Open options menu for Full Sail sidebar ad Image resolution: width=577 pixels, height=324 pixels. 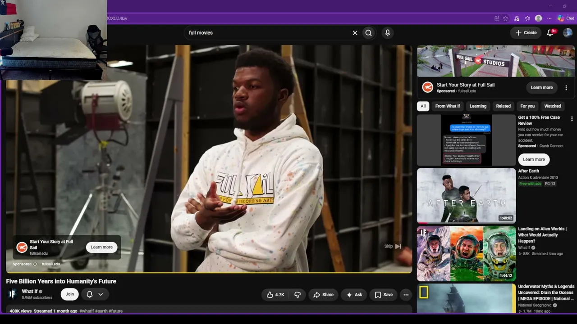[566, 88]
